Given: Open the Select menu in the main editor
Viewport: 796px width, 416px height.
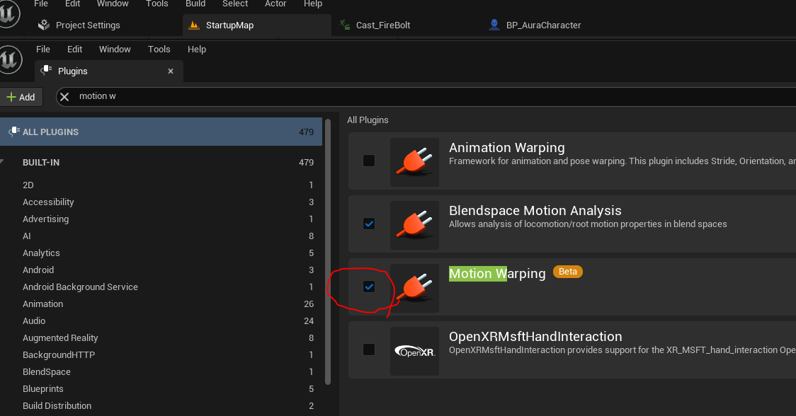Looking at the screenshot, I should tap(235, 4).
